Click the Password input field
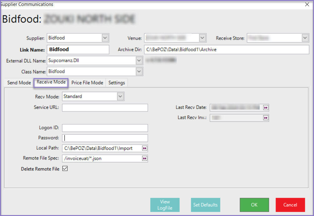314x216 pixels. pyautogui.click(x=105, y=138)
